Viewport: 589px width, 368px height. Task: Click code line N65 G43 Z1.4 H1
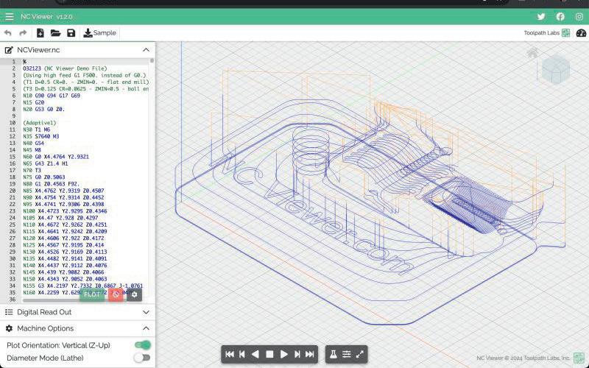46,163
